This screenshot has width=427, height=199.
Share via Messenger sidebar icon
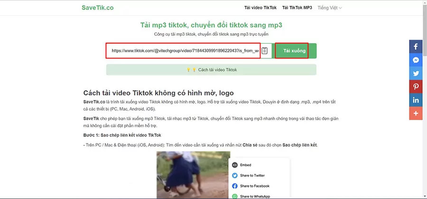[x=416, y=60]
